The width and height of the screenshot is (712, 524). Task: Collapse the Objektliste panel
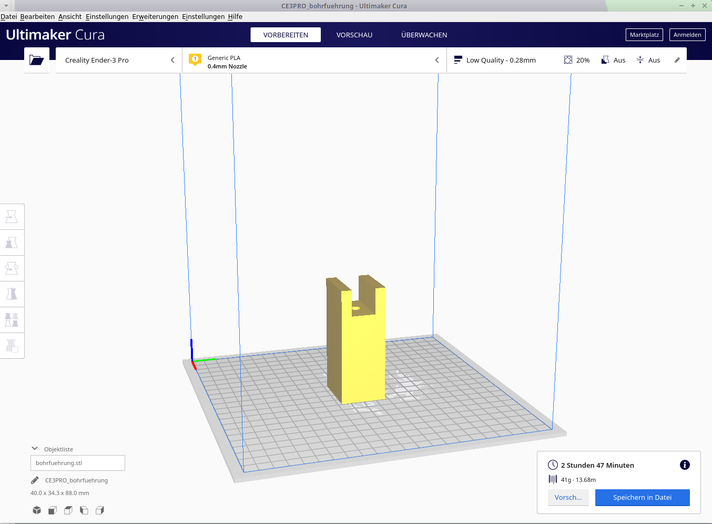tap(35, 449)
